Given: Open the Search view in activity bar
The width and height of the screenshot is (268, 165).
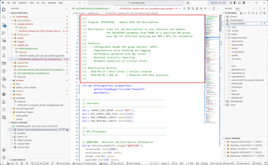Looking at the screenshot, I should click(x=4, y=17).
